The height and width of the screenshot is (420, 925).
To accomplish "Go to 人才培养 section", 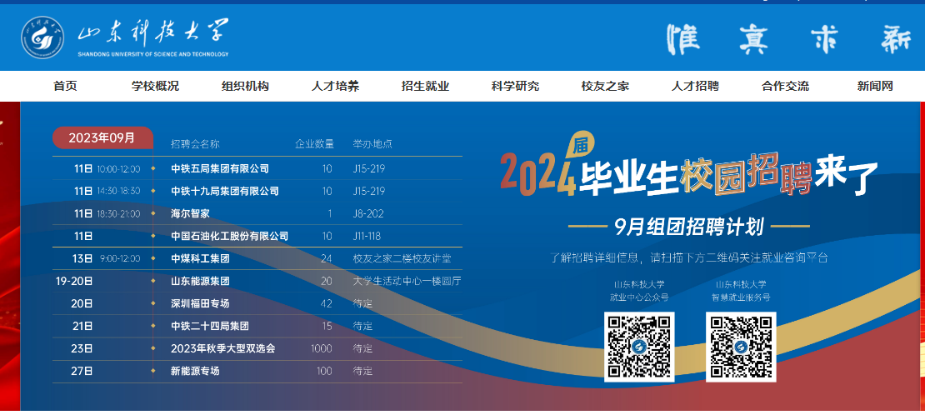I will pos(335,86).
